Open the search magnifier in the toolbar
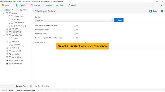165x92 pixels. point(162,5)
